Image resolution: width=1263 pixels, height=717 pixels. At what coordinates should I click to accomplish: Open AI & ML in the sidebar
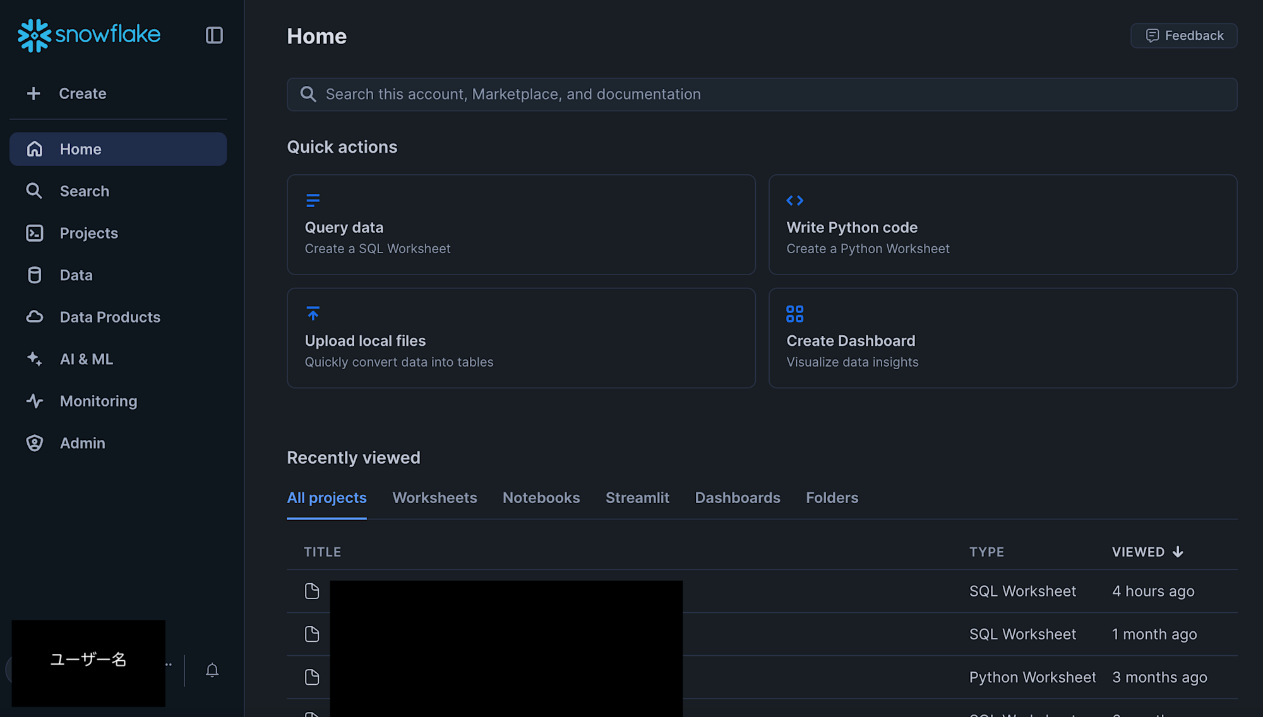point(118,359)
